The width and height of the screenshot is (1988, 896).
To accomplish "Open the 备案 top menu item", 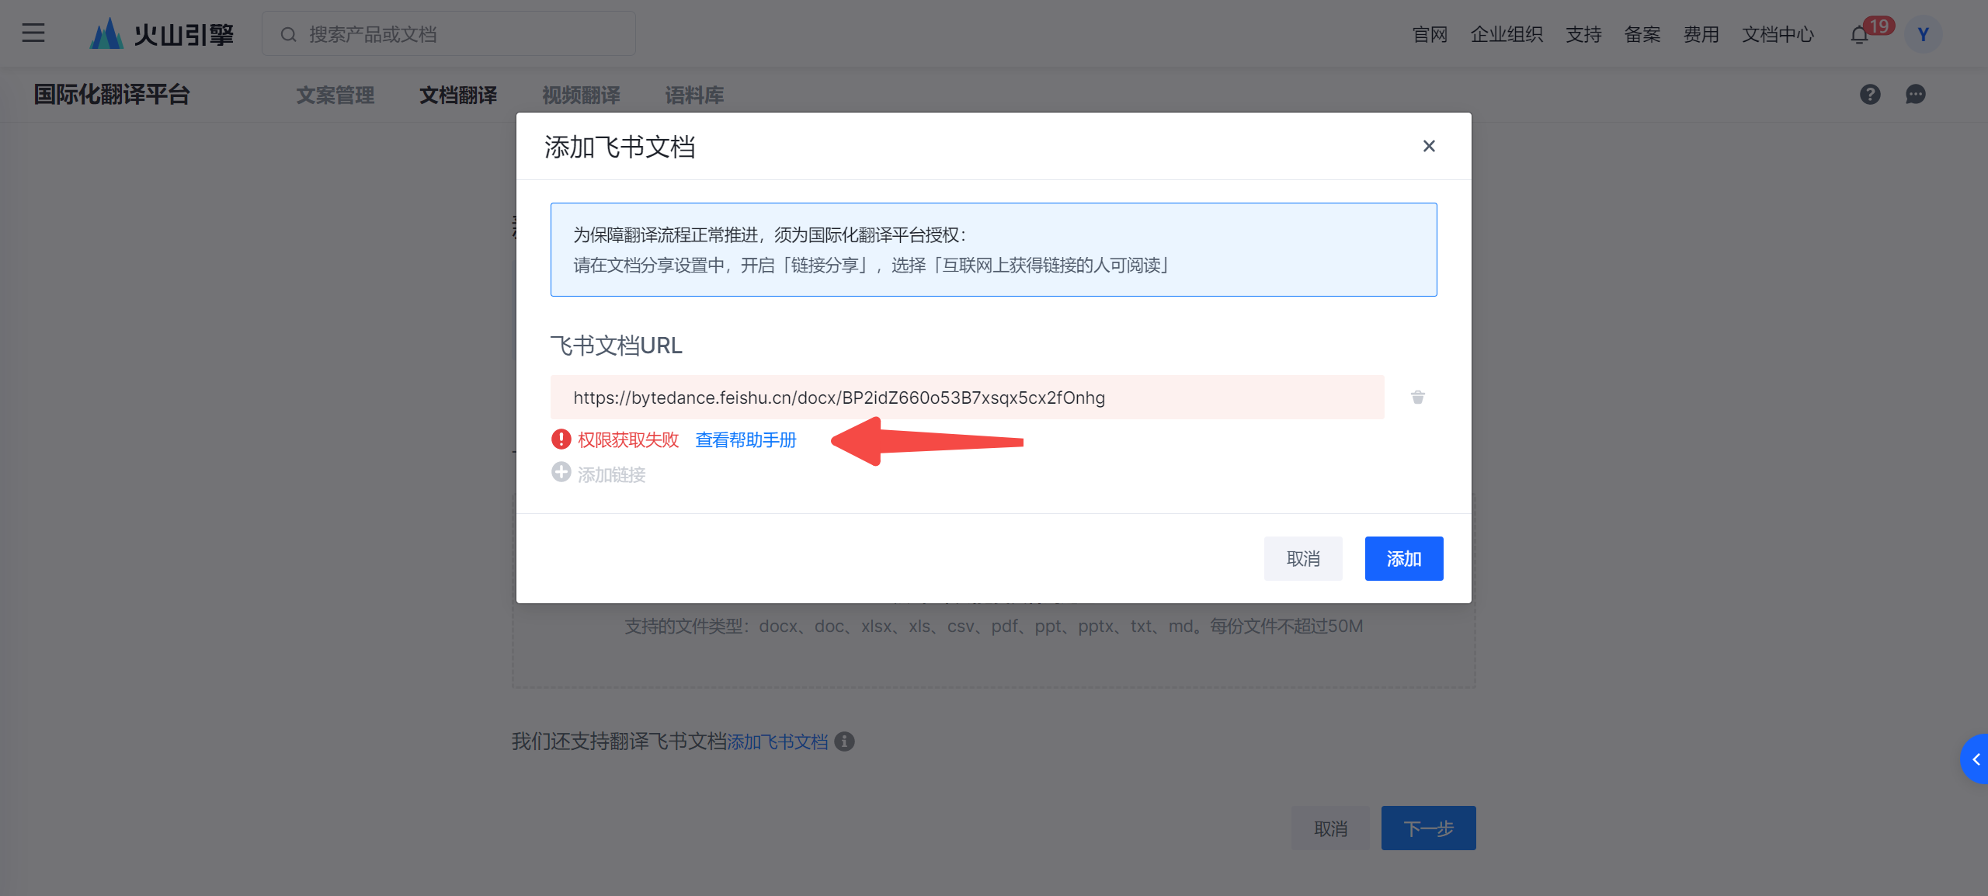I will tap(1642, 34).
